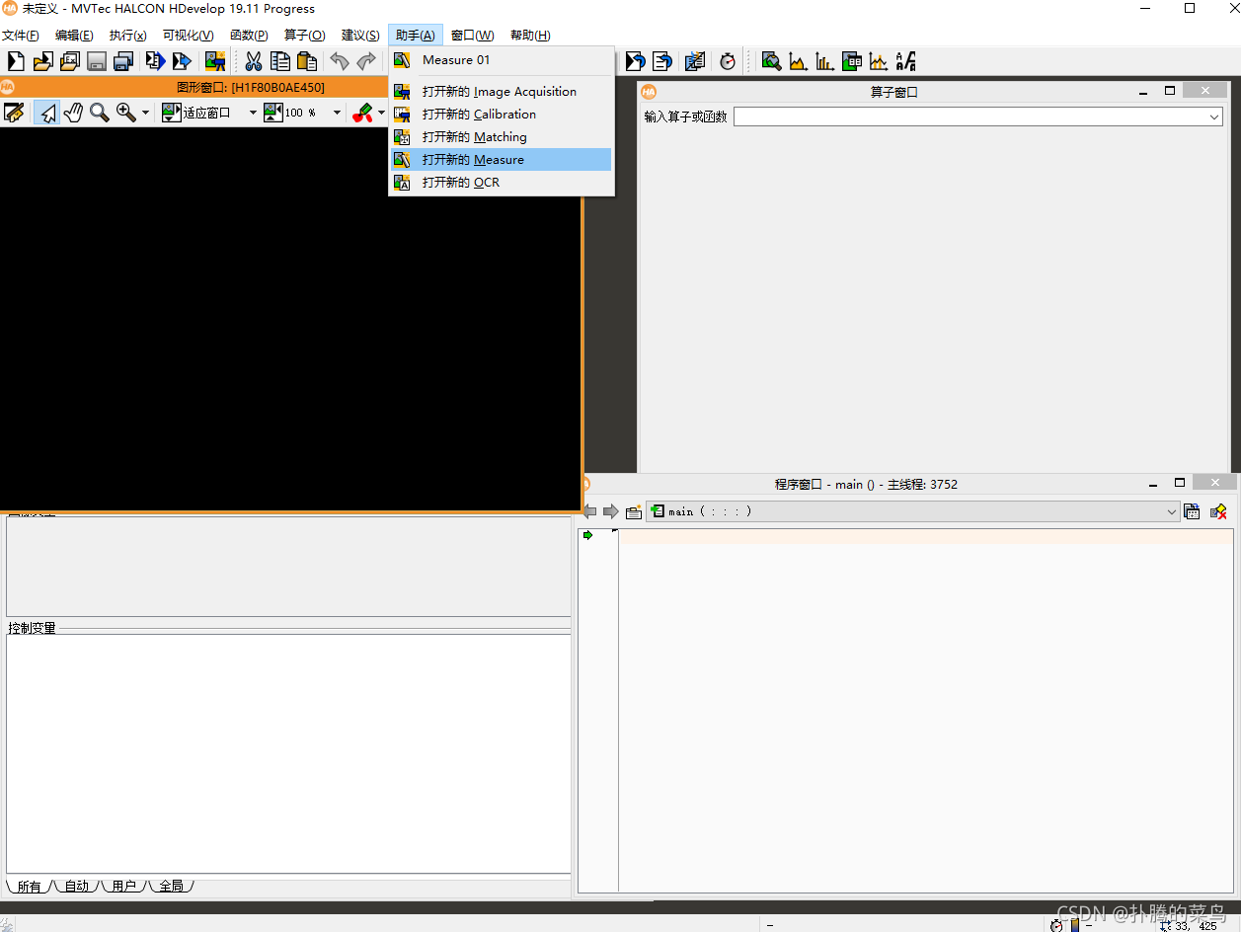
Task: Open the 适应窗口 fit window dropdown
Action: tap(210, 113)
